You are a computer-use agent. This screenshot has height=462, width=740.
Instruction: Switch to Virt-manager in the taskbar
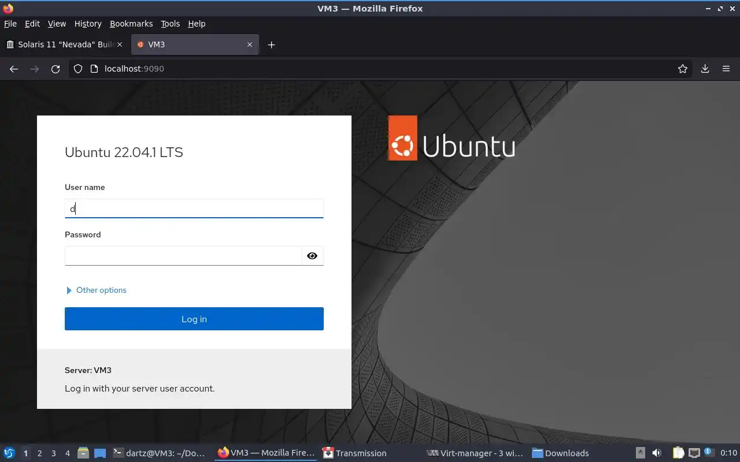click(x=475, y=453)
